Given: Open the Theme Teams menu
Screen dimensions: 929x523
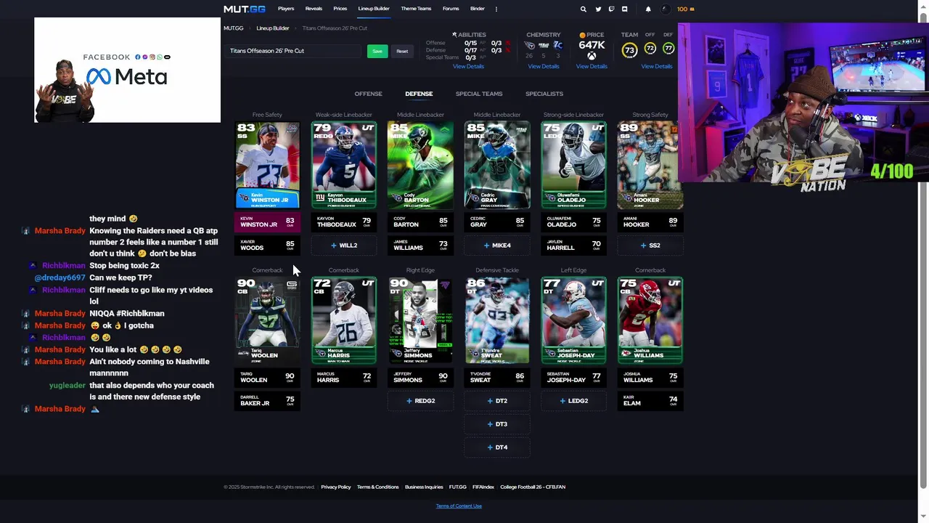Looking at the screenshot, I should tap(416, 9).
